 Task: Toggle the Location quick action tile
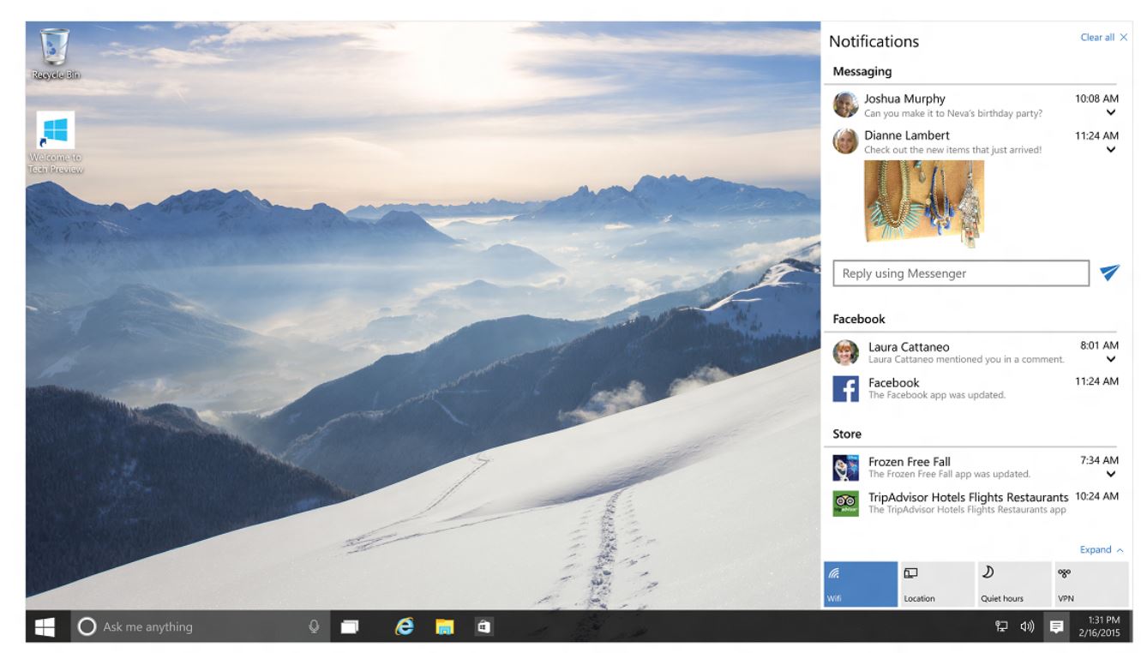[936, 584]
